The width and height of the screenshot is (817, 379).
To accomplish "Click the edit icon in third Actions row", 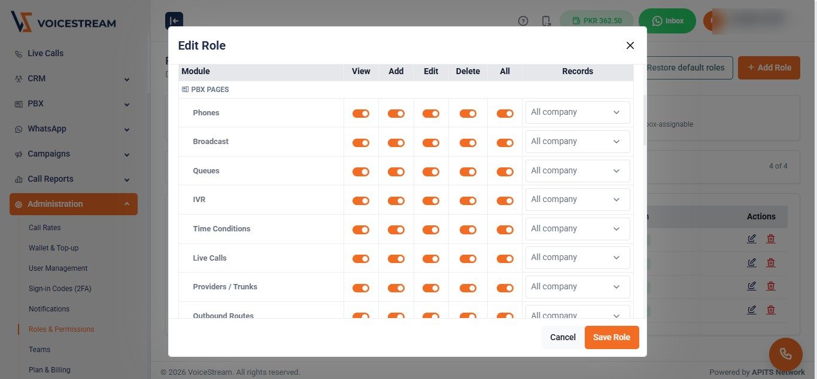I will point(752,286).
